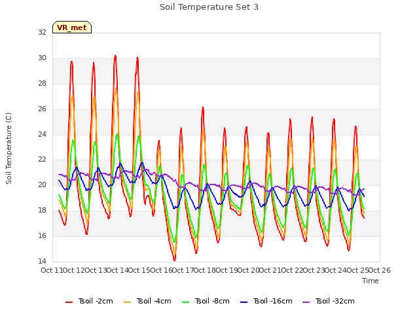
Task: Select the Tsoil -16cm legend label
Action: 272,301
